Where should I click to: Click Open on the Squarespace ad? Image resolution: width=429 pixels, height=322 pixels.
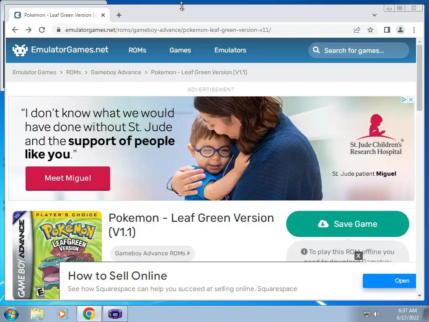(x=389, y=280)
